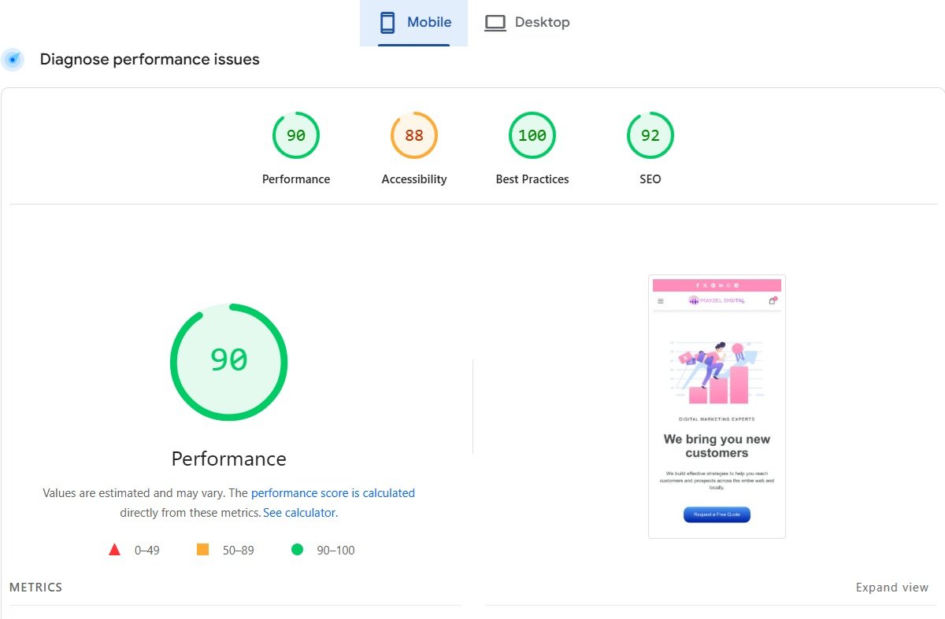Screen dimensions: 945x619
Task: Click the blue icon beside Diagnose performance issues
Action: click(13, 59)
